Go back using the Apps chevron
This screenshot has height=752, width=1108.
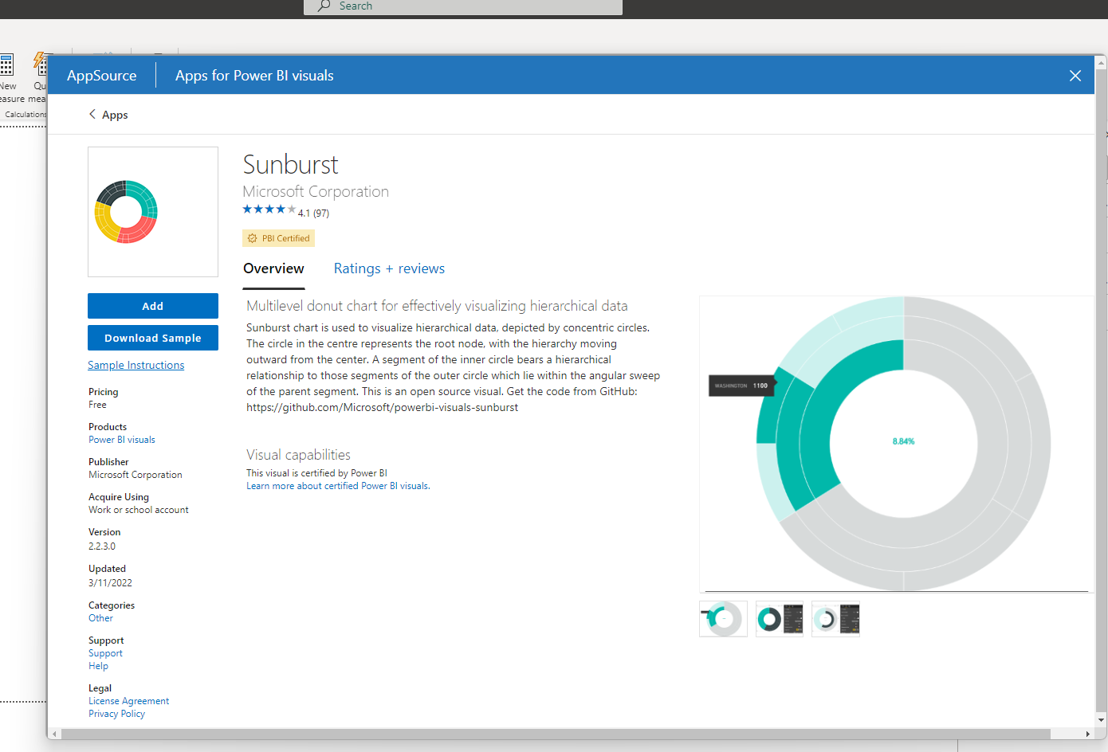tap(108, 115)
